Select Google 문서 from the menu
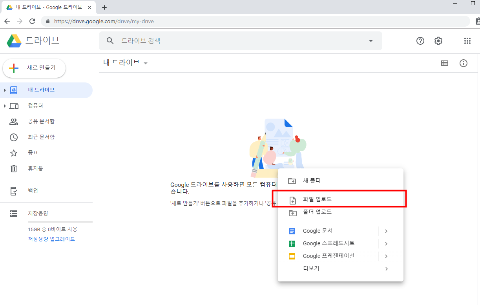The image size is (480, 305). 341,231
